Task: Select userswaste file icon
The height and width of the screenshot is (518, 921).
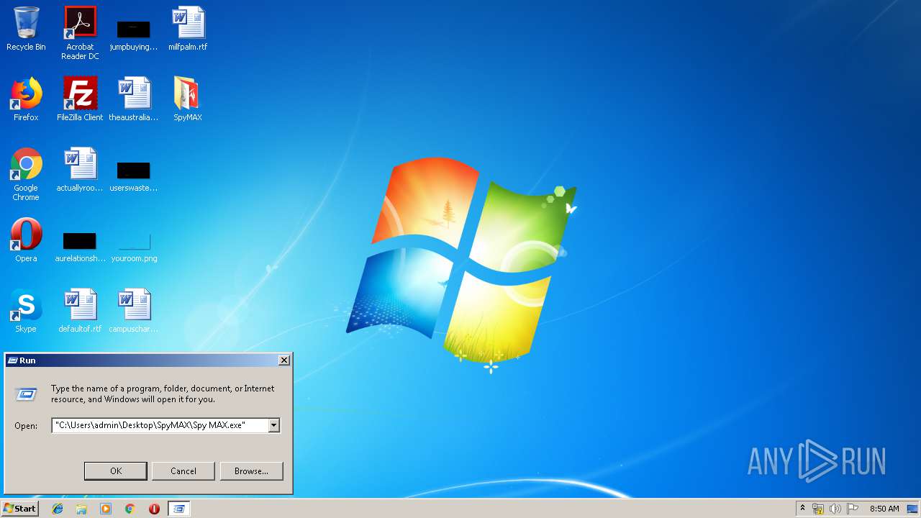Action: point(134,176)
